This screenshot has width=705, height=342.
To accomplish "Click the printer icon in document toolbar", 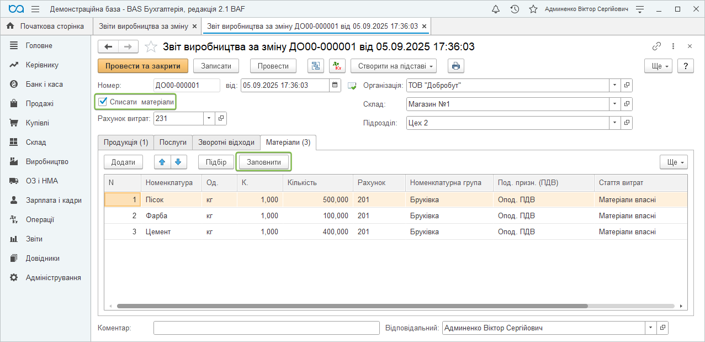I will point(455,66).
